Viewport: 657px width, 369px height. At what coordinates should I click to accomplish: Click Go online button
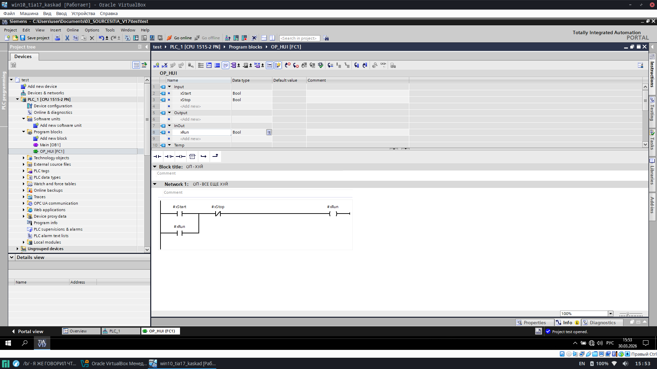(x=179, y=38)
